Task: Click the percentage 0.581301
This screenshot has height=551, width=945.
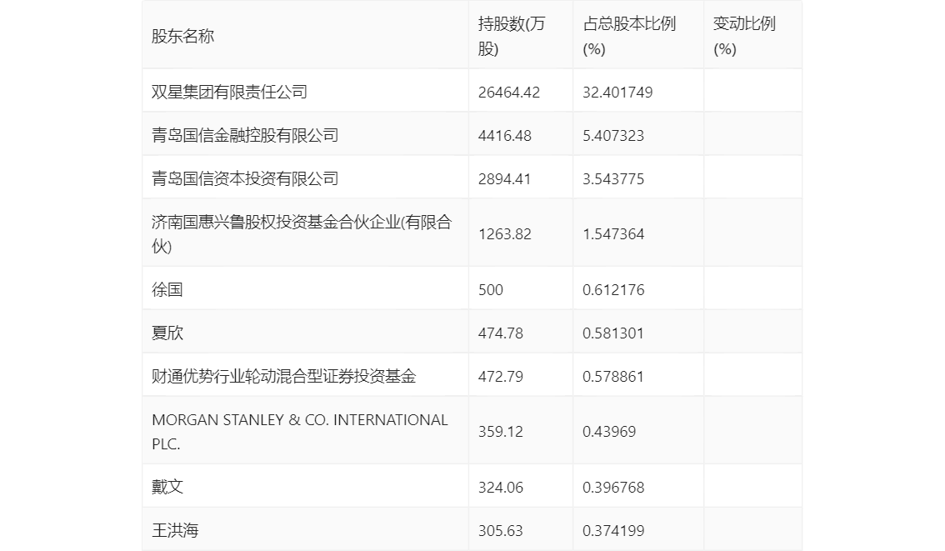Action: point(613,333)
